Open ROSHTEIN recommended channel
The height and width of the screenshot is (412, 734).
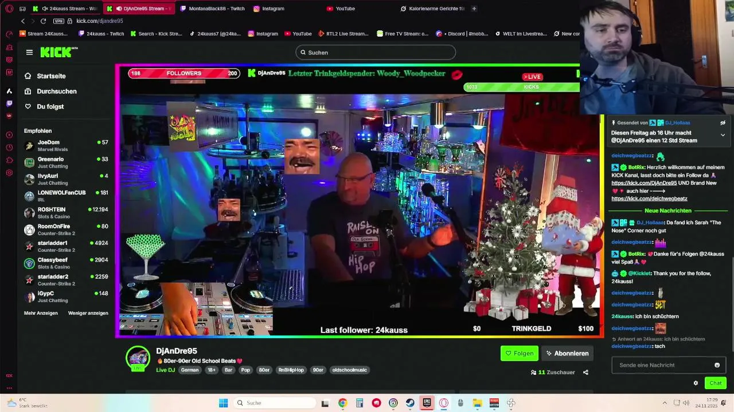pos(66,213)
